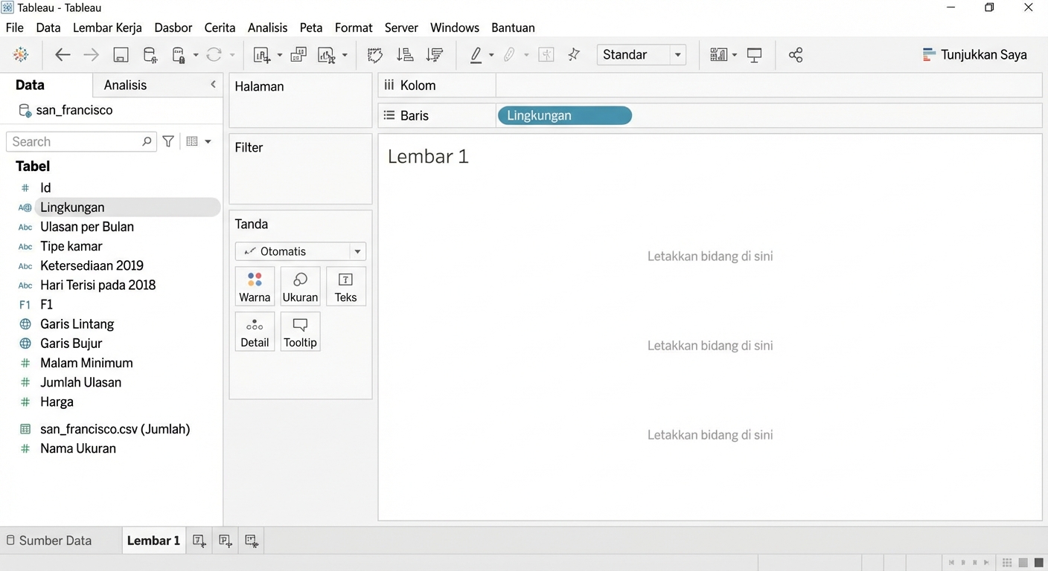Open the Analisis menu in menu bar
Image resolution: width=1048 pixels, height=571 pixels.
[267, 28]
